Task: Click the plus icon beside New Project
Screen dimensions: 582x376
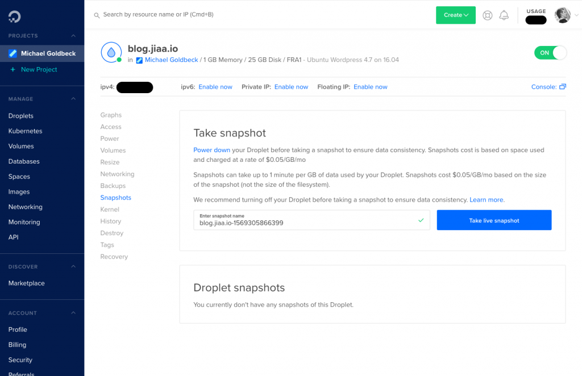Action: point(13,69)
